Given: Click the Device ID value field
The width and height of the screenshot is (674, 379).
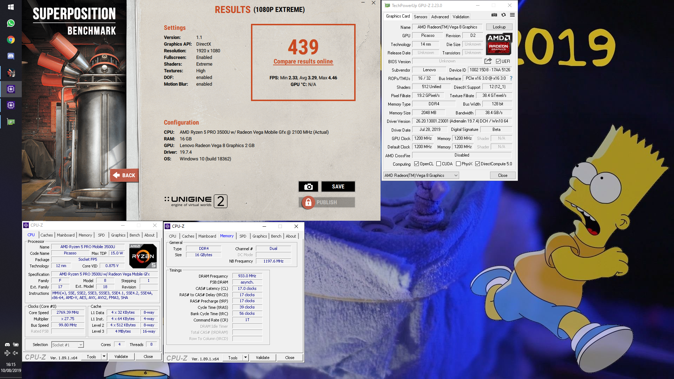Looking at the screenshot, I should pyautogui.click(x=489, y=70).
